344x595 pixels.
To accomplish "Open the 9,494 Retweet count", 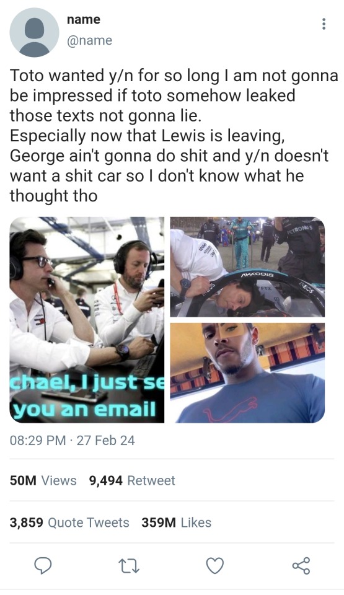I will coord(132,480).
